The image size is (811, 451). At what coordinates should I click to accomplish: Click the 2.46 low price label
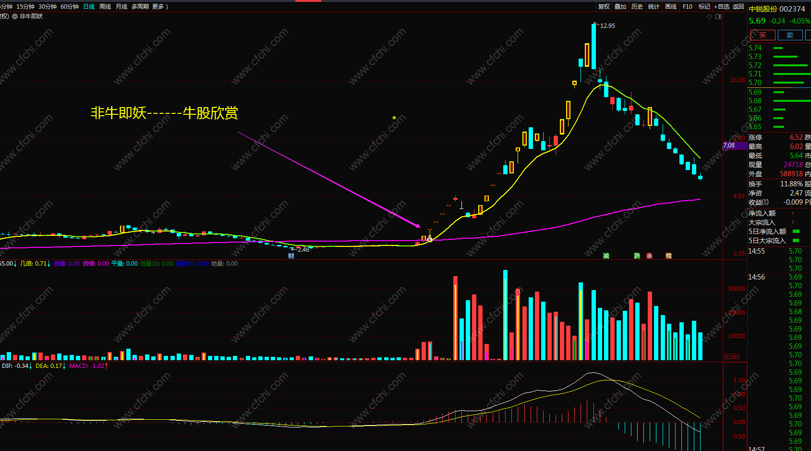click(303, 250)
